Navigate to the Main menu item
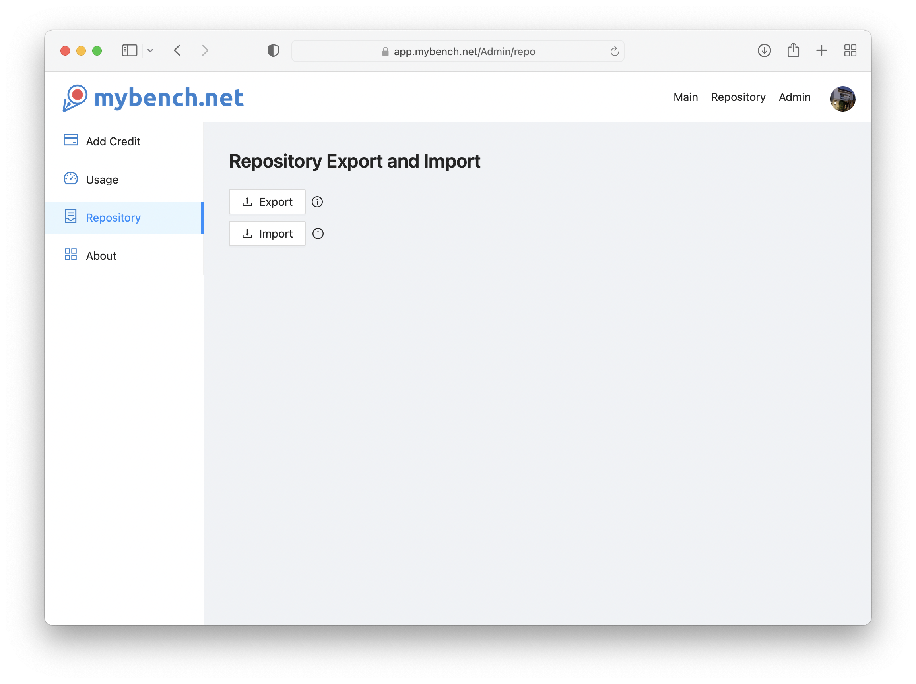The width and height of the screenshot is (916, 684). 685,97
